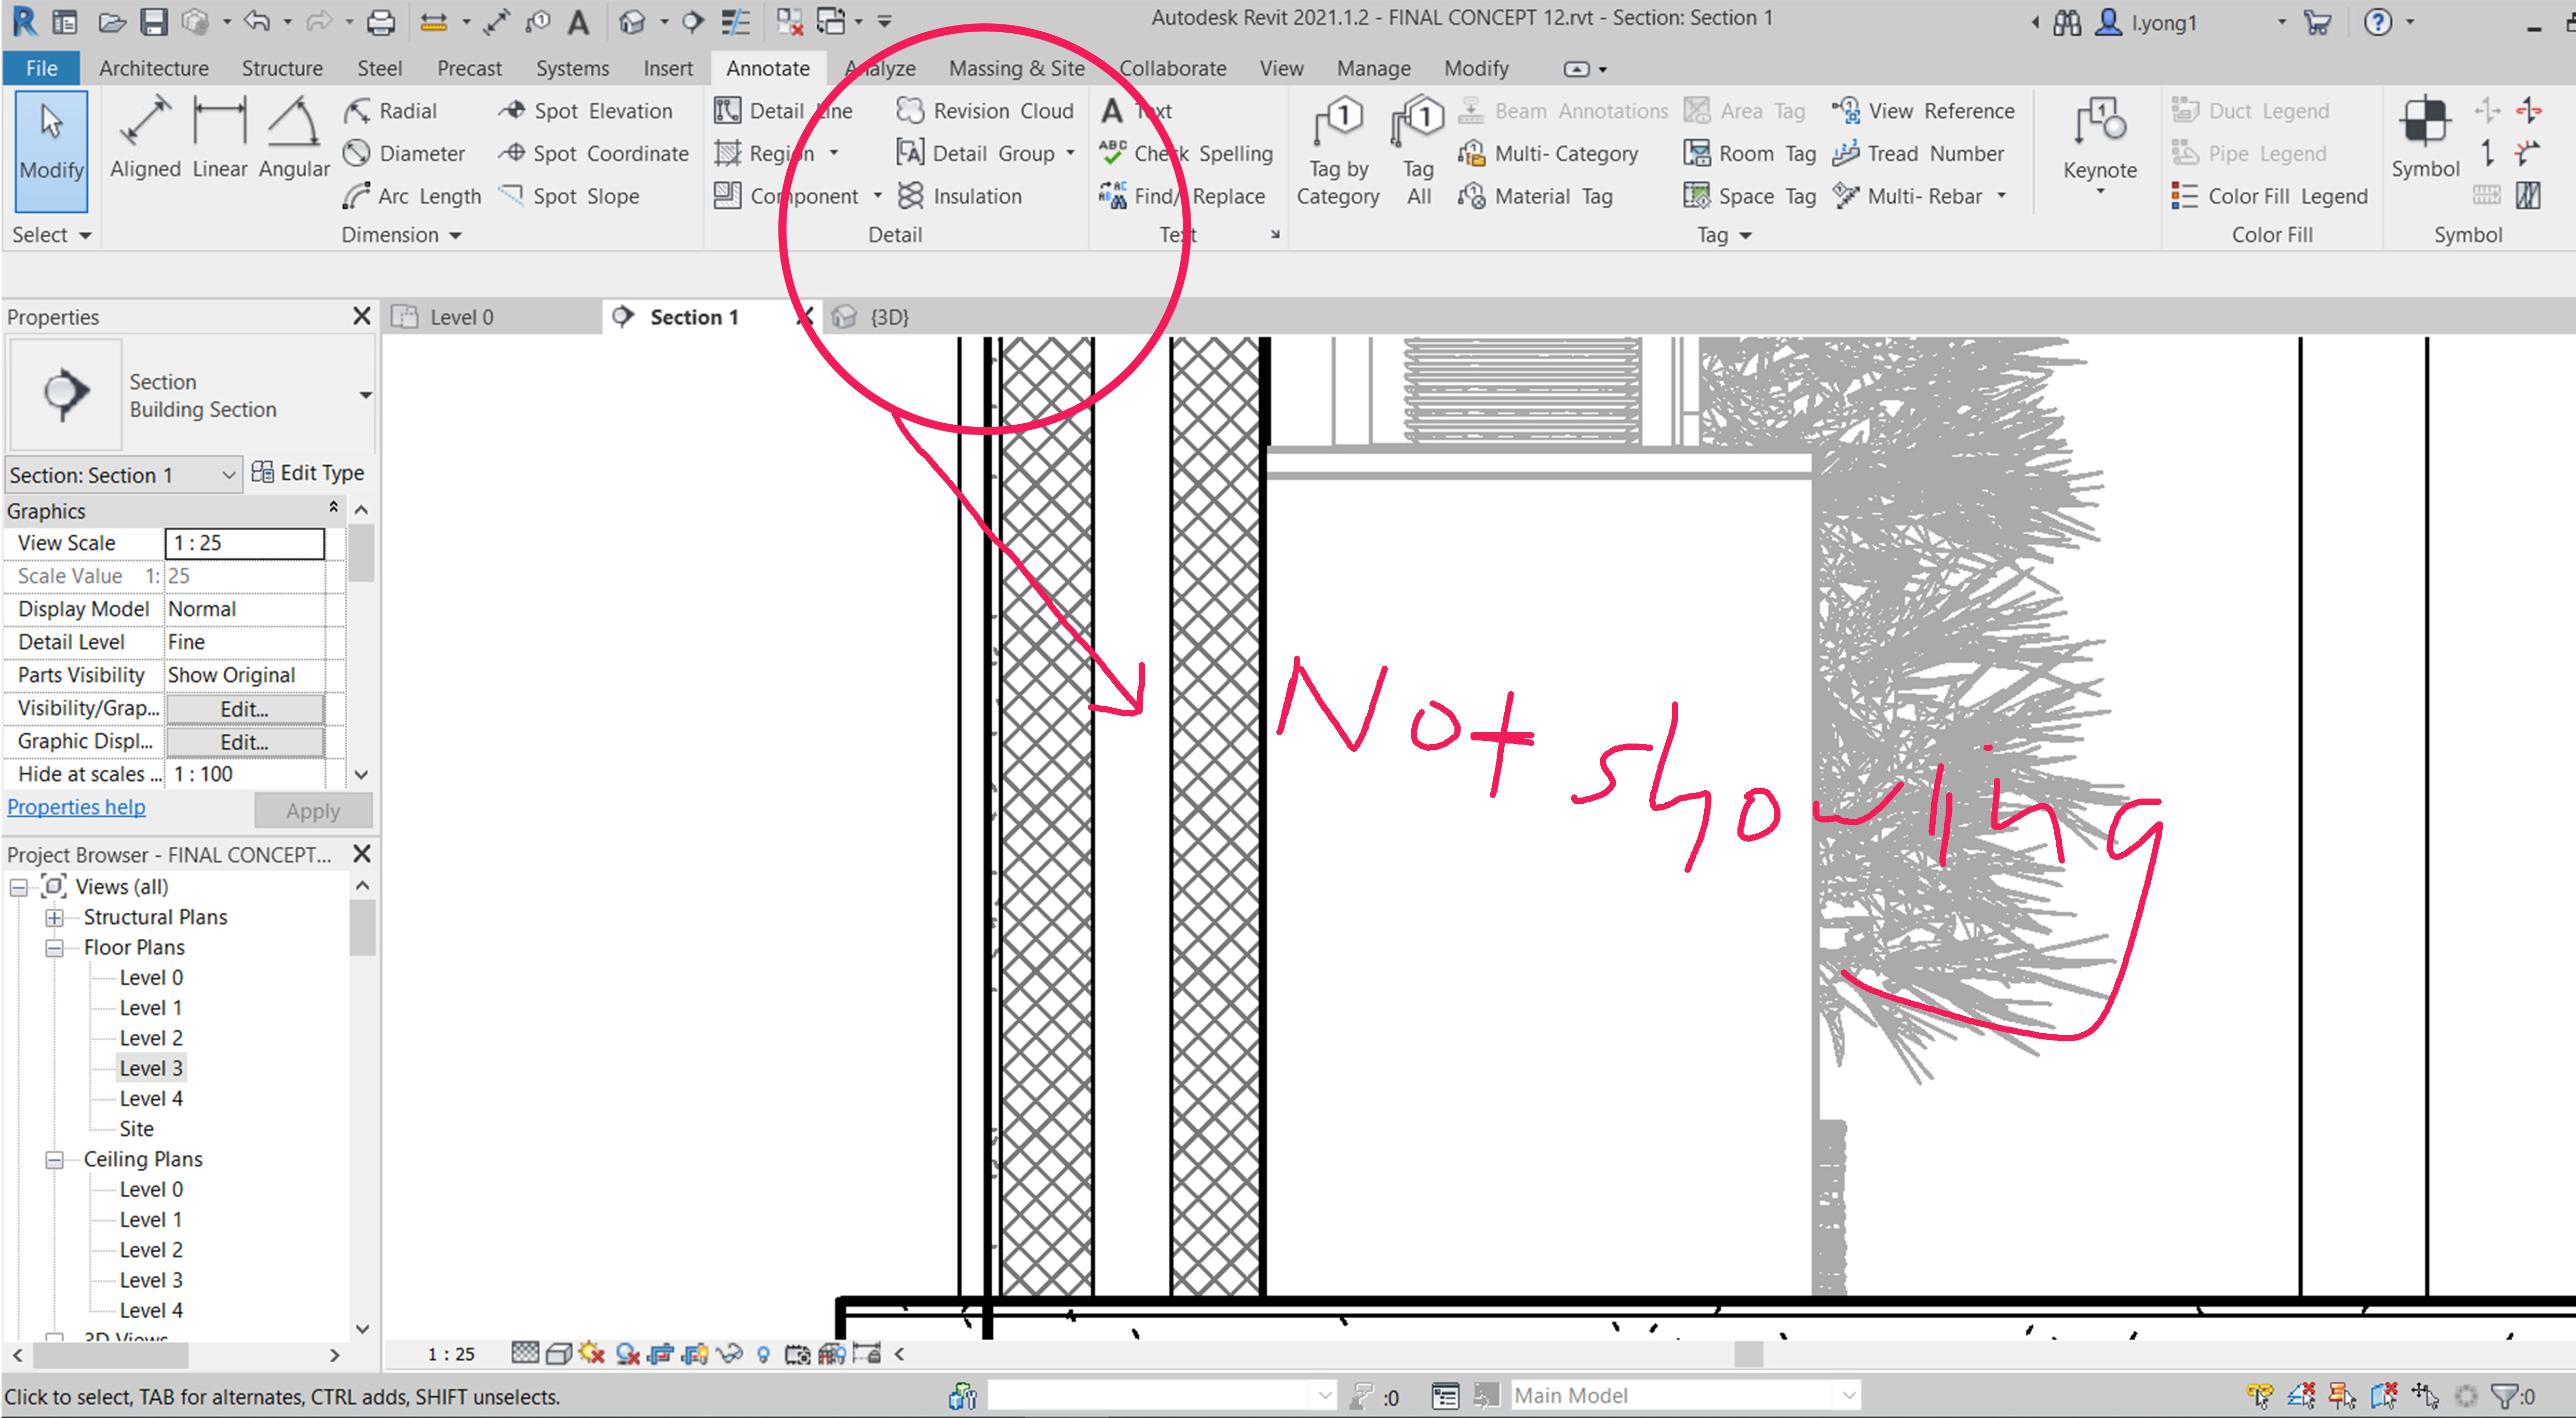
Task: Toggle Sun Path off icon in view bar
Action: click(592, 1354)
